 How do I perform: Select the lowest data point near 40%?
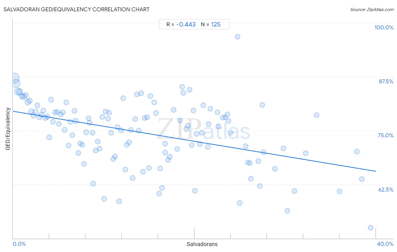click(x=370, y=228)
